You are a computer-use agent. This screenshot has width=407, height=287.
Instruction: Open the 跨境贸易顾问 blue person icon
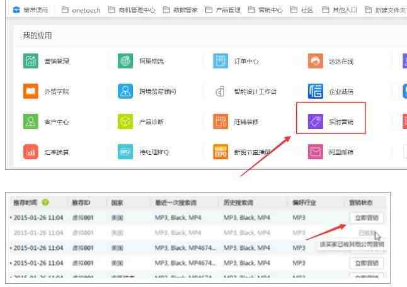[125, 91]
